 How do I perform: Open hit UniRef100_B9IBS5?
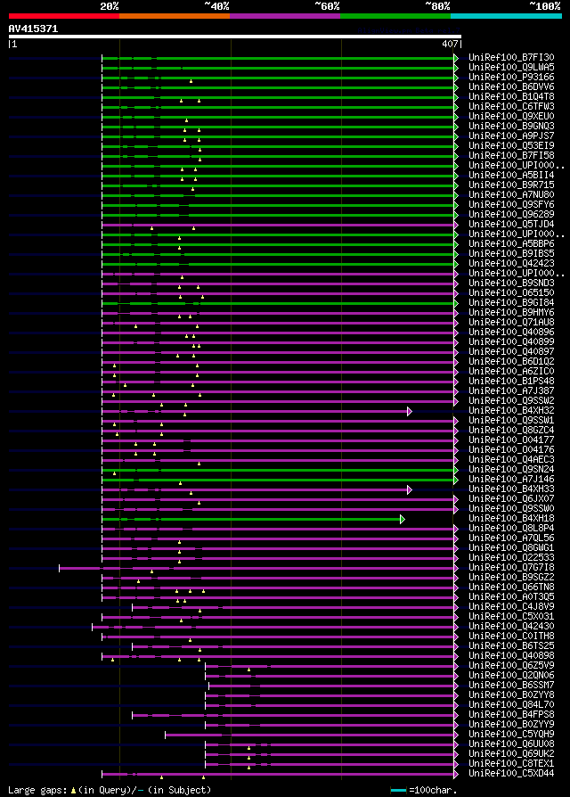pyautogui.click(x=511, y=254)
